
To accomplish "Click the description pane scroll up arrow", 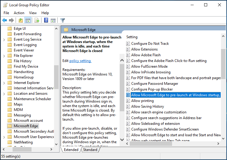I will (x=122, y=60).
